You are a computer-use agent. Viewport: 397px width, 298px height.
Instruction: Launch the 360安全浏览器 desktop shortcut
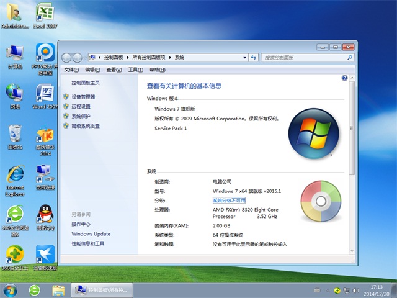(15, 221)
